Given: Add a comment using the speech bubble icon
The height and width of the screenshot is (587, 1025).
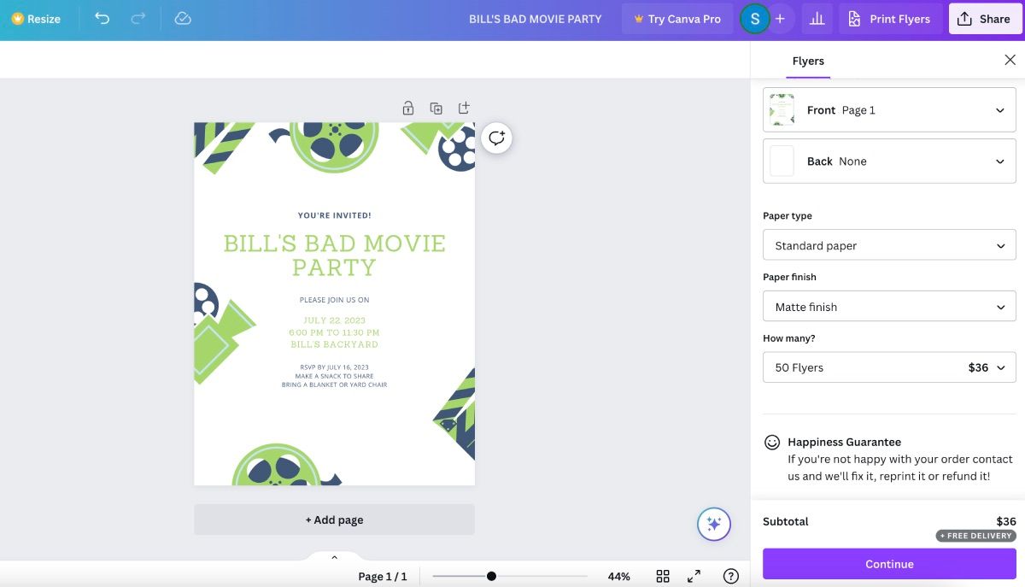Looking at the screenshot, I should click(x=497, y=138).
